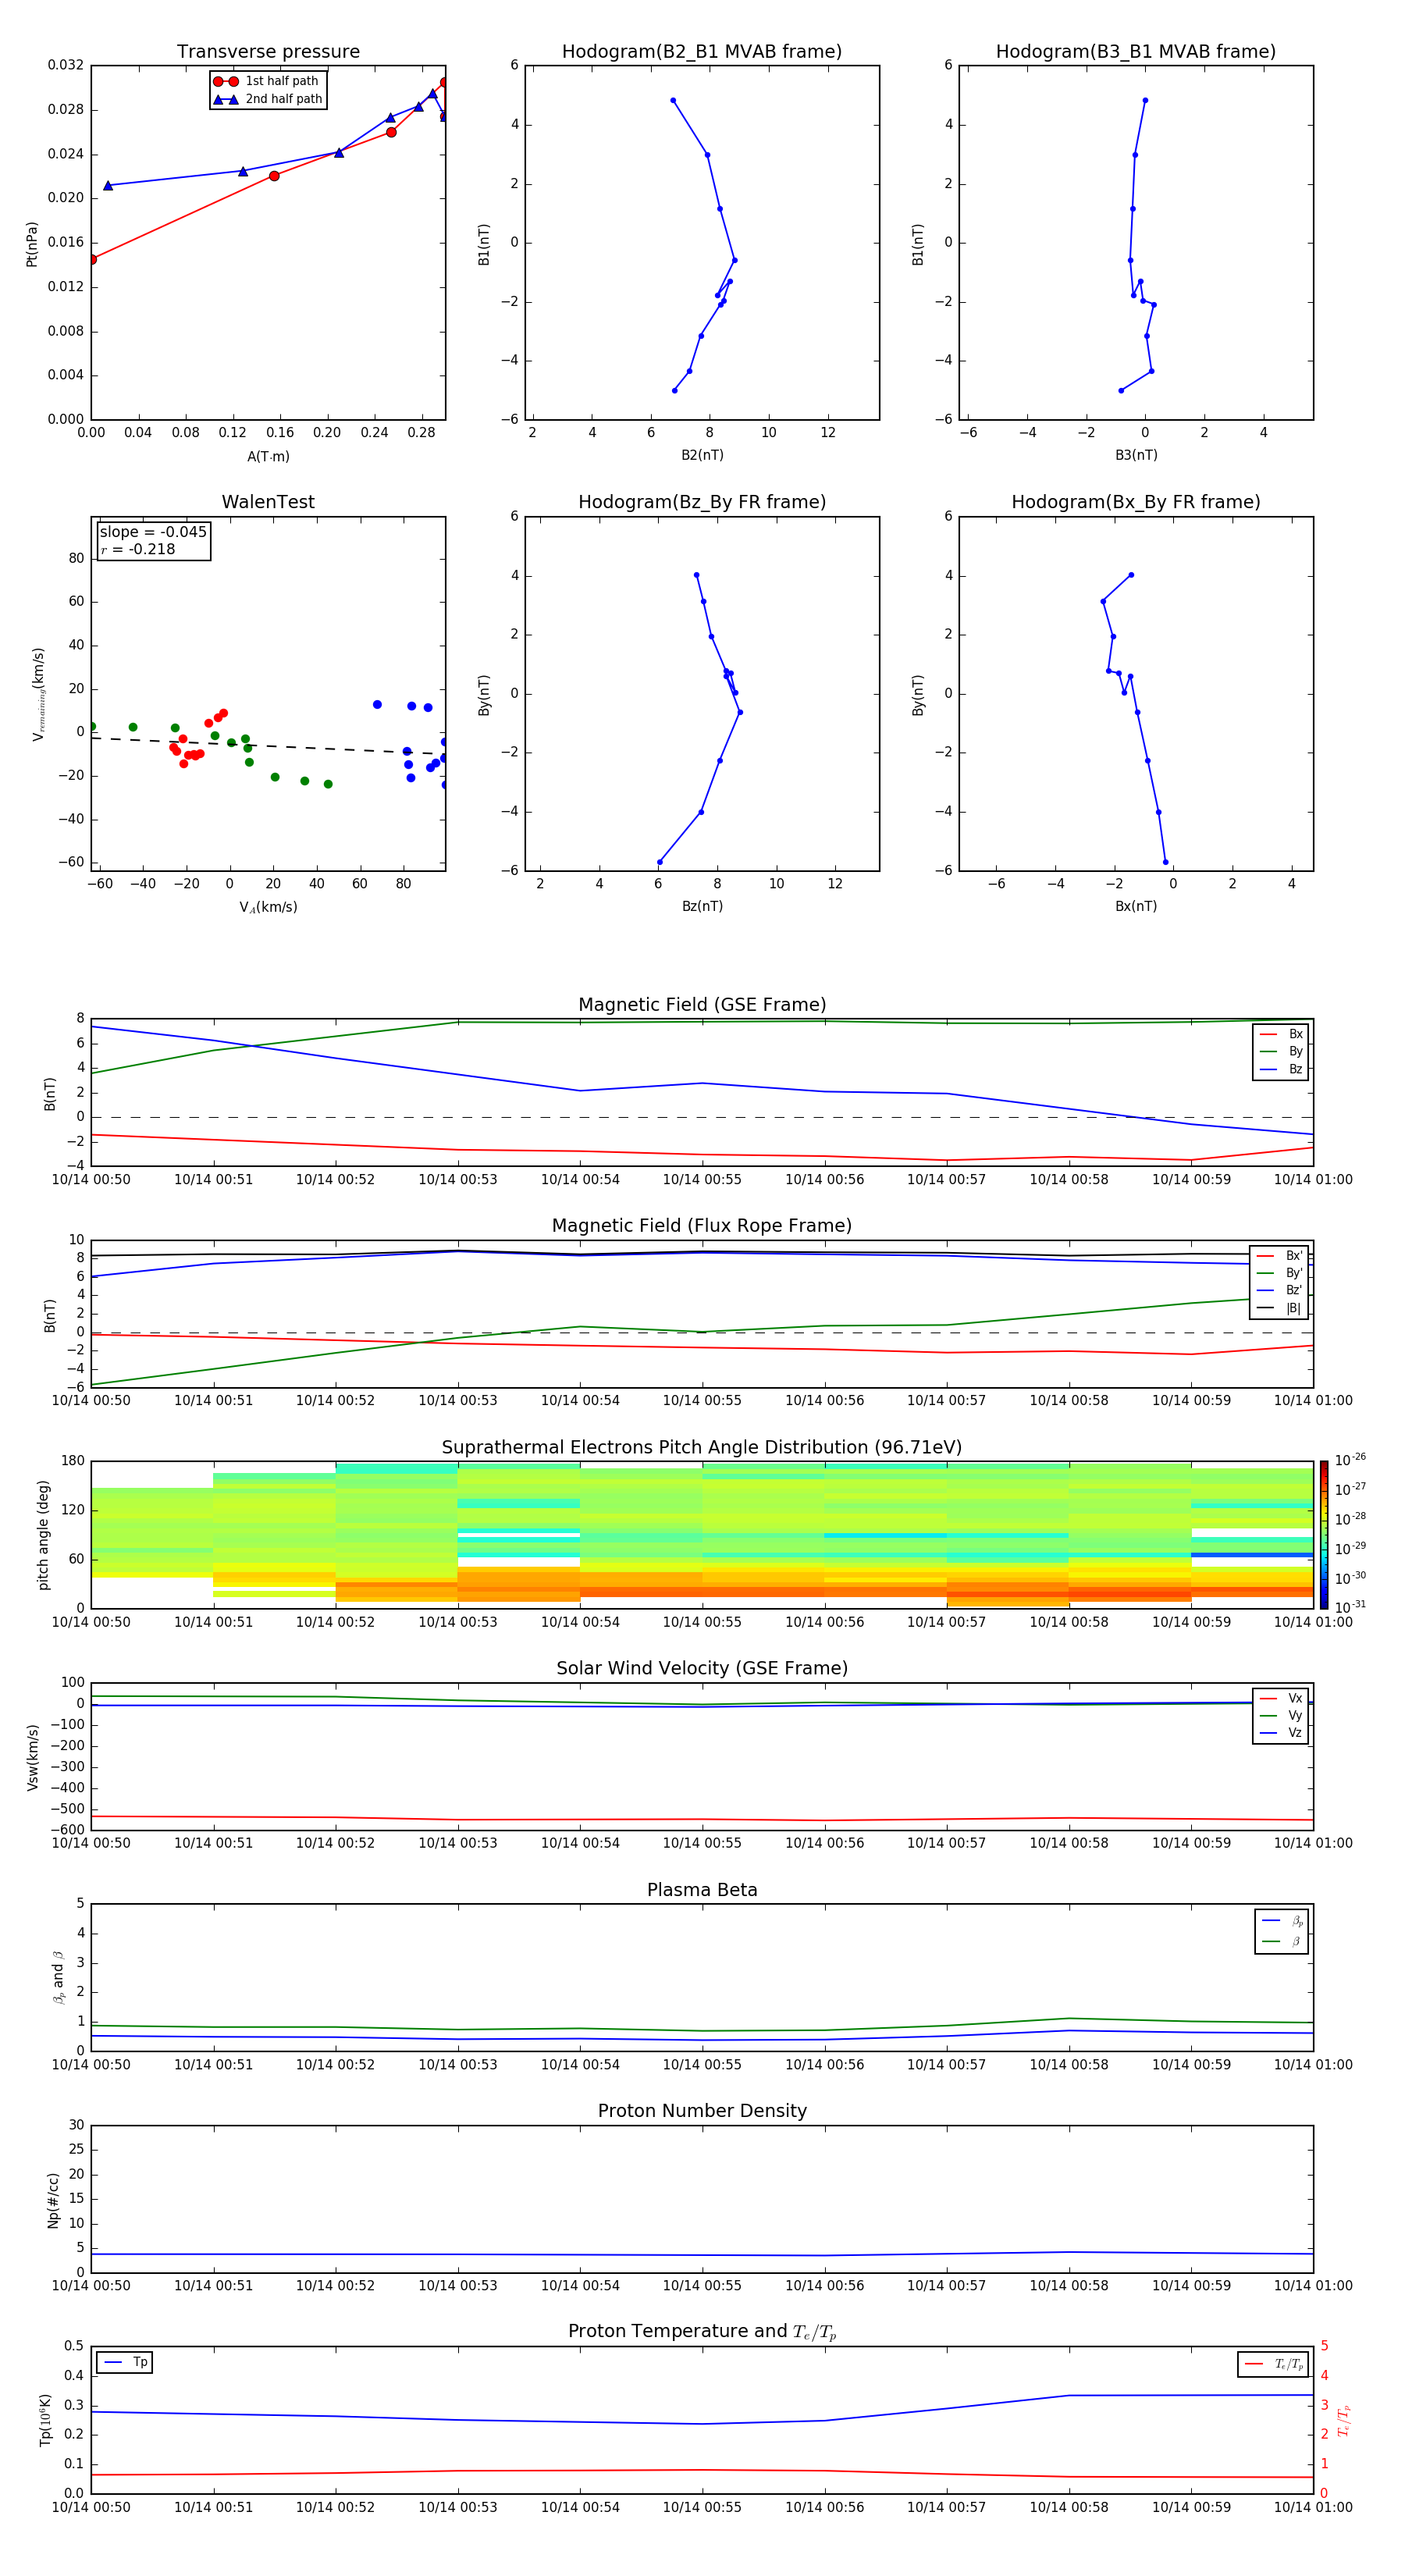Click the 'Transverse pressure' plot title
This screenshot has width=1405, height=2576.
pos(268,51)
